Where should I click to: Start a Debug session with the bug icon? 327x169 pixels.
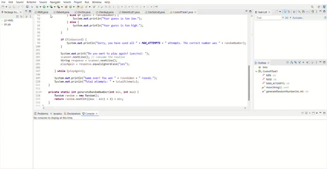click(x=37, y=7)
